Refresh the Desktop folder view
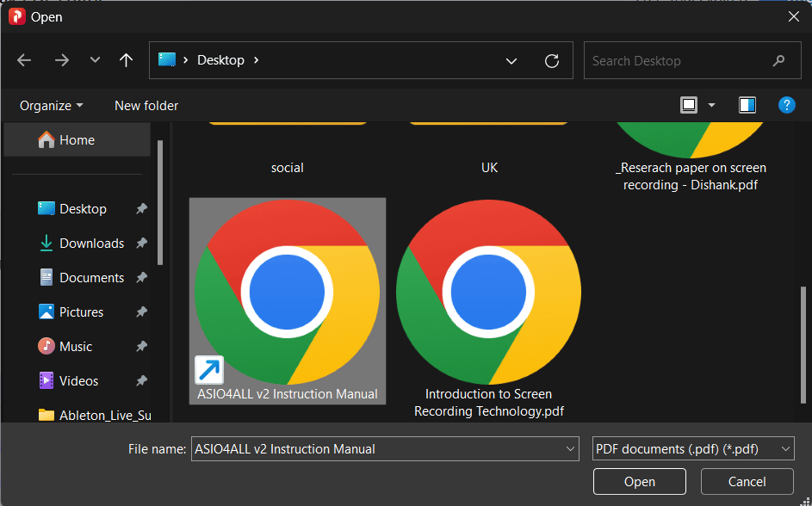Screen dimensions: 812x506 click(x=552, y=60)
